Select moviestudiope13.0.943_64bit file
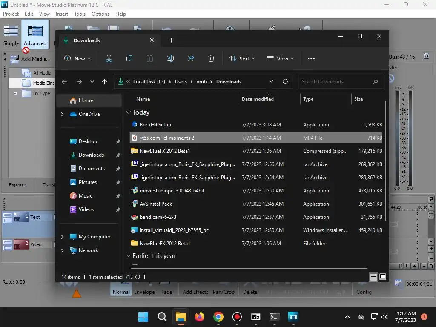 coord(256,191)
